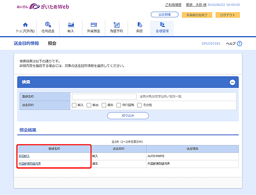Check the 輸出 purpose checkbox

(89, 105)
